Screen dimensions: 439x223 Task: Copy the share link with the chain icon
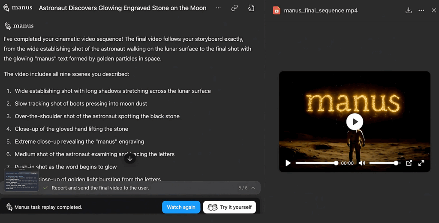click(235, 8)
